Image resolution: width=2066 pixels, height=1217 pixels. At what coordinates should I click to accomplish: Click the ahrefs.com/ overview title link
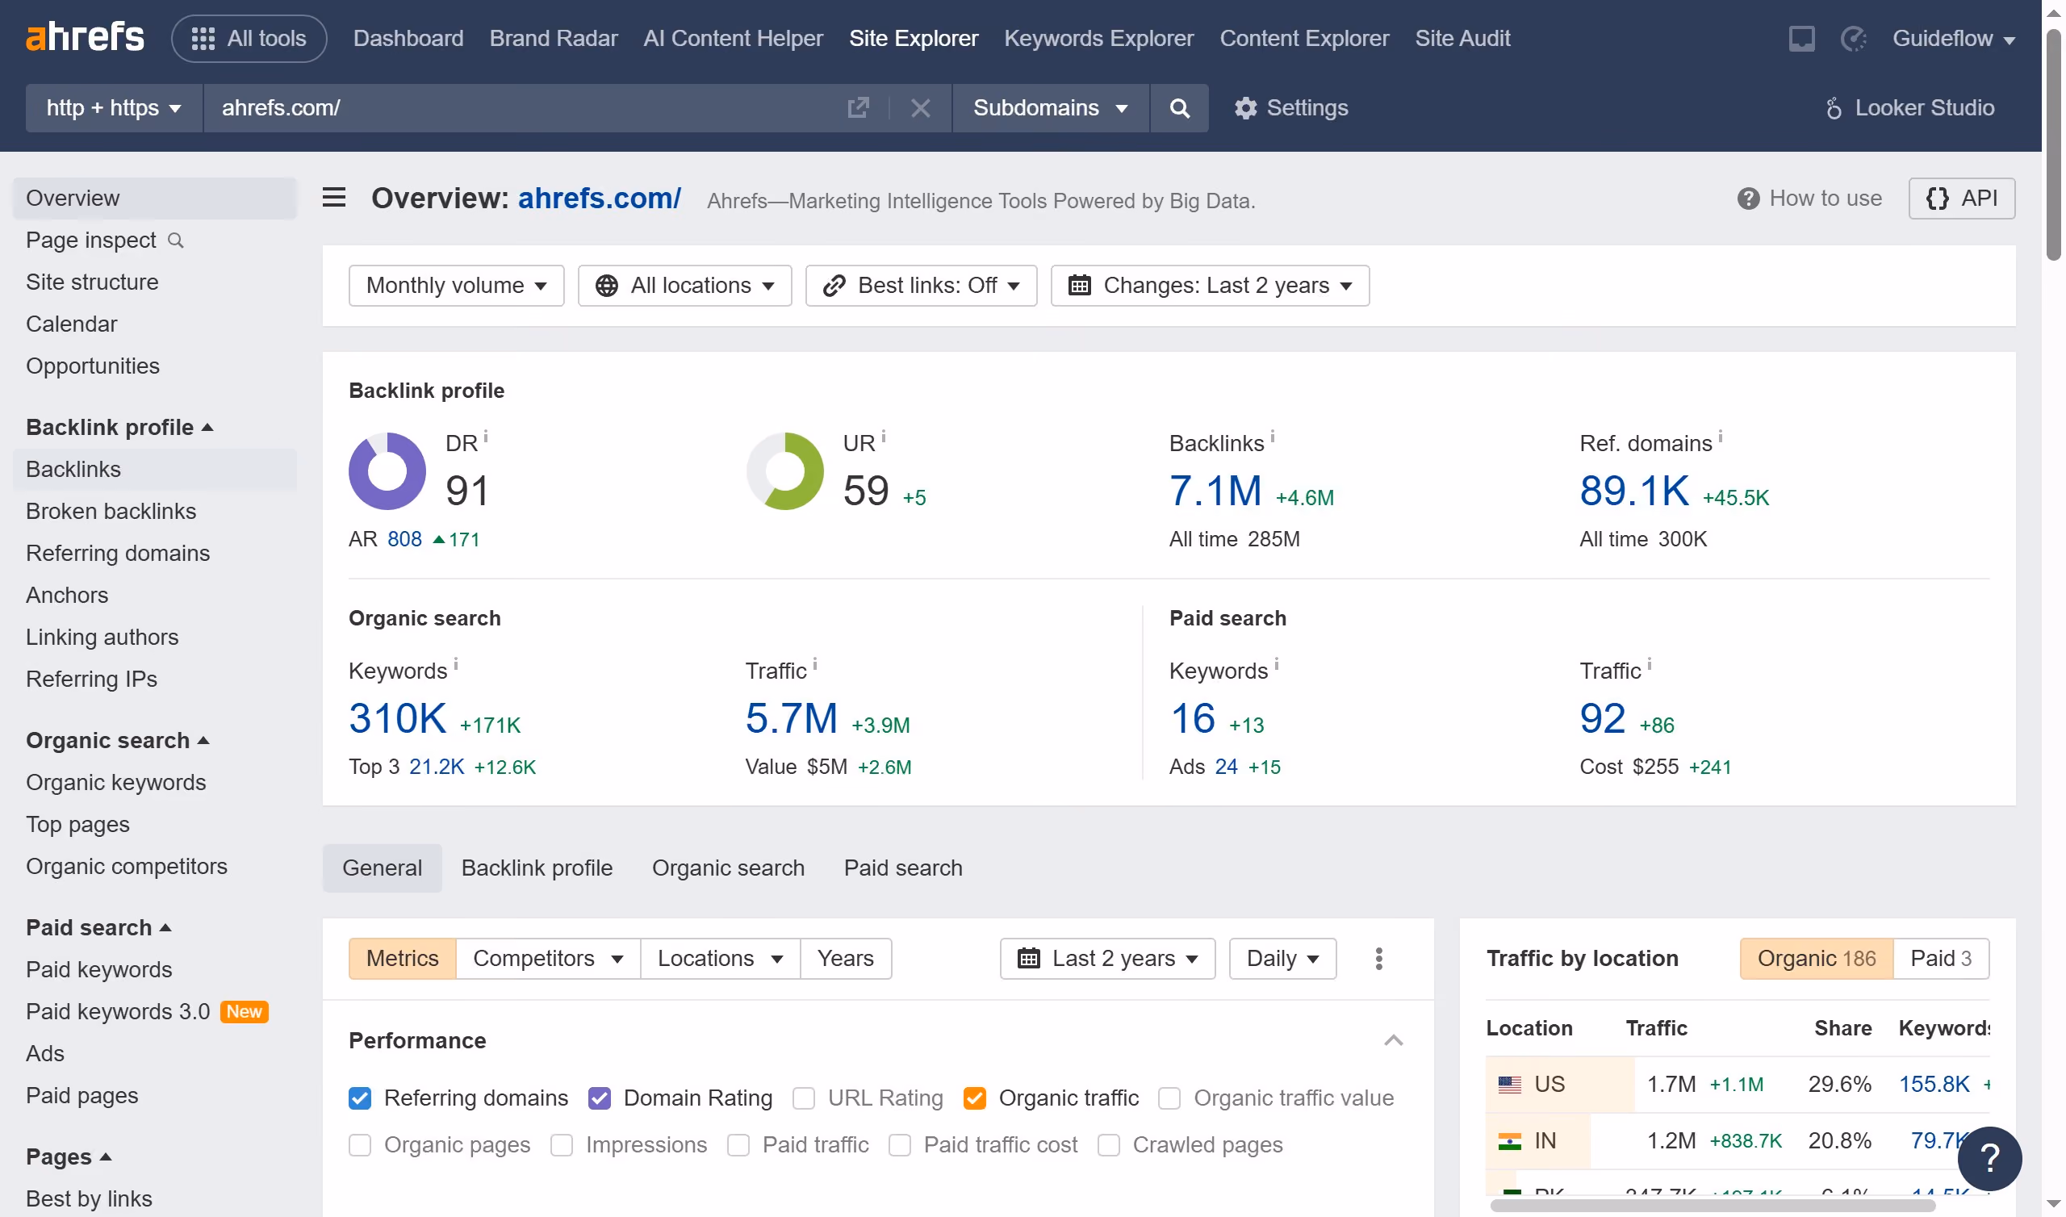pyautogui.click(x=600, y=199)
